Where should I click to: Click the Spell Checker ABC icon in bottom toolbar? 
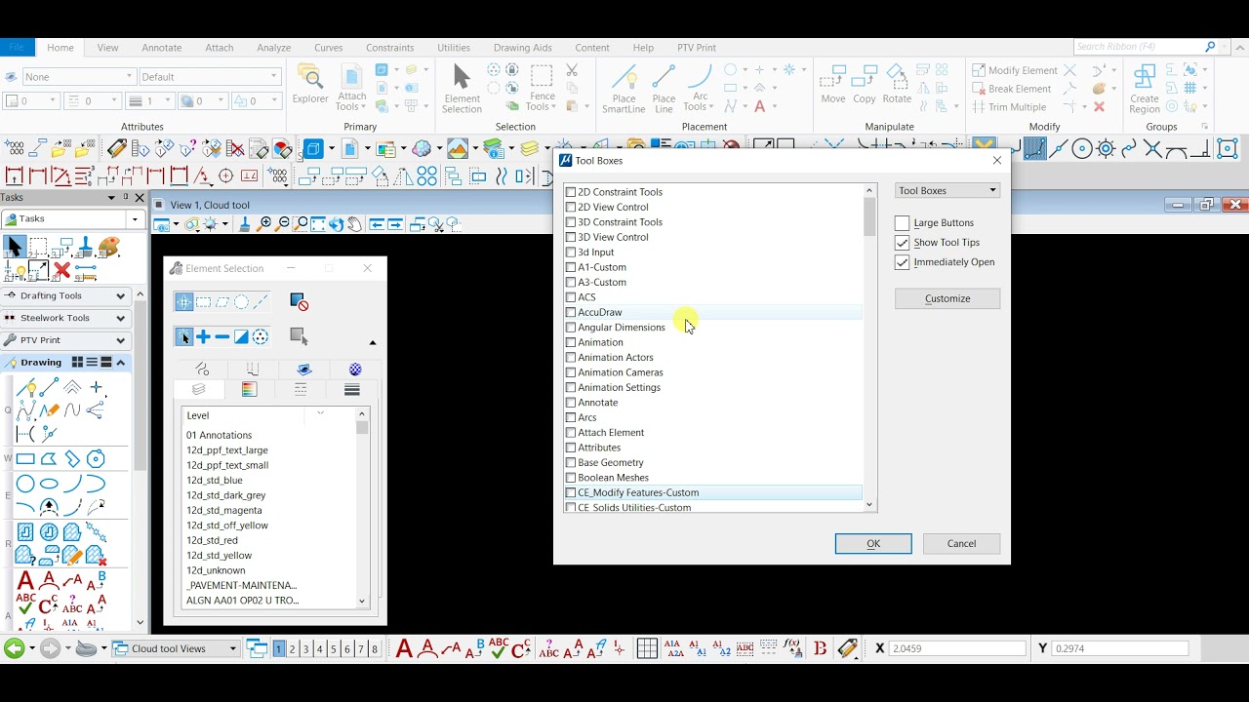click(x=499, y=648)
